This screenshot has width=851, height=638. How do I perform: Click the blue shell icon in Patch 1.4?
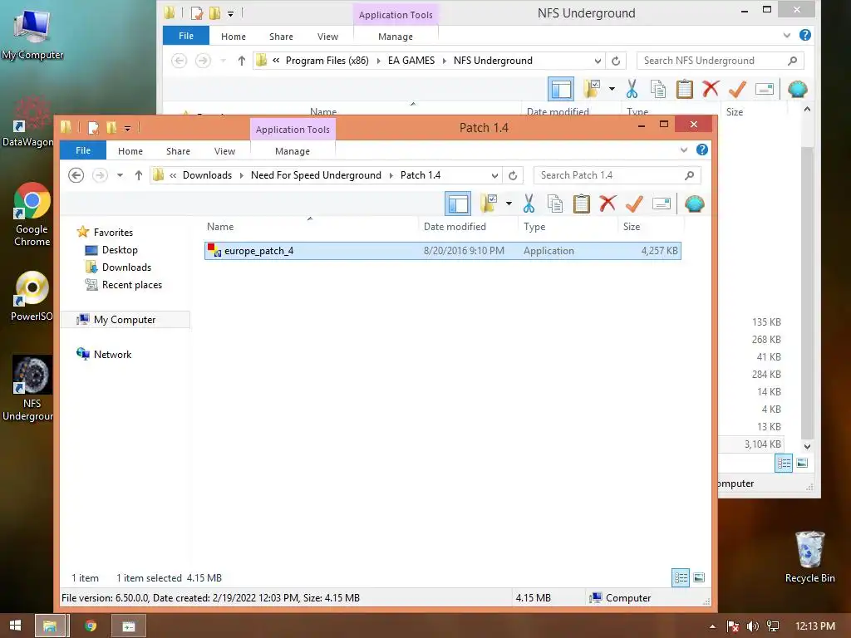tap(694, 204)
